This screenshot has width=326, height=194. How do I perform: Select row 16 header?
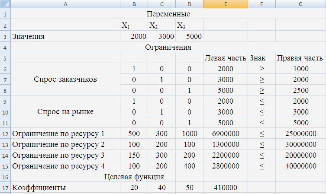[5, 177]
